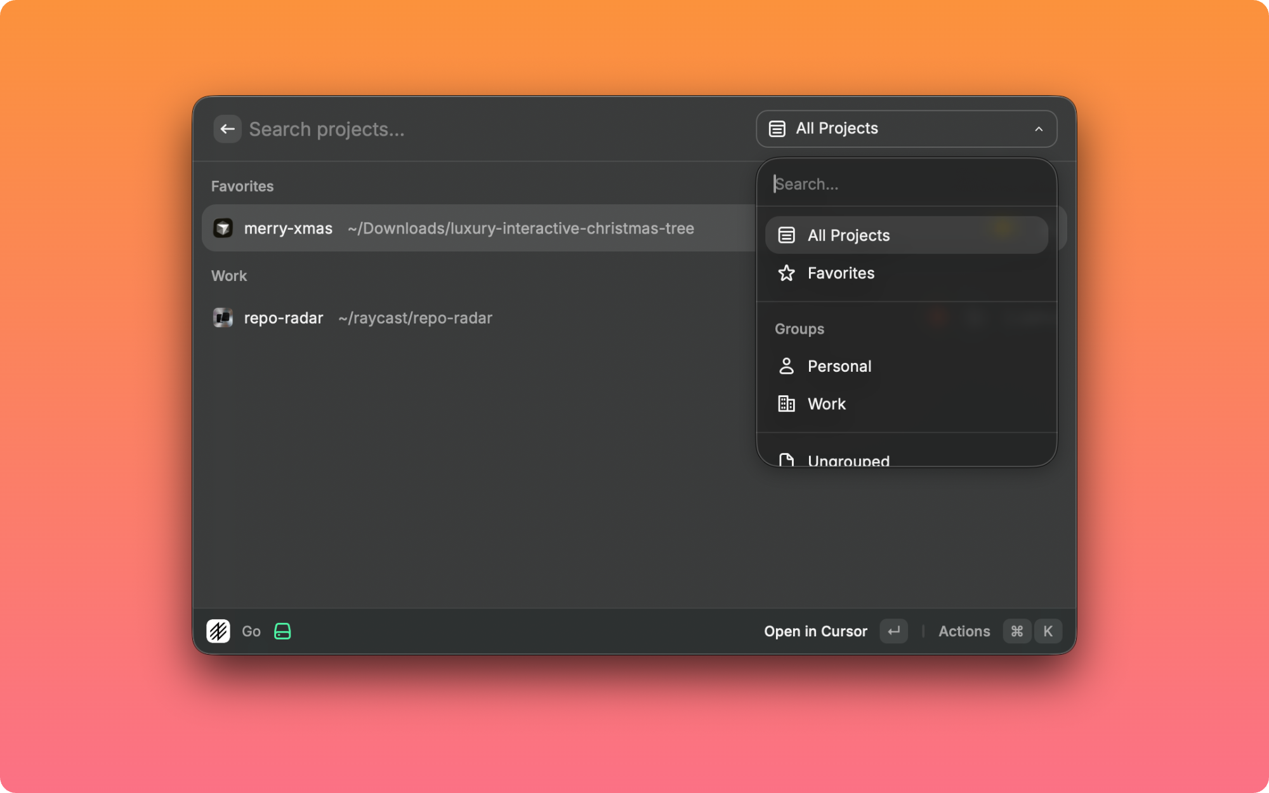This screenshot has height=793, width=1269.
Task: Click the All Projects list icon
Action: tap(787, 235)
